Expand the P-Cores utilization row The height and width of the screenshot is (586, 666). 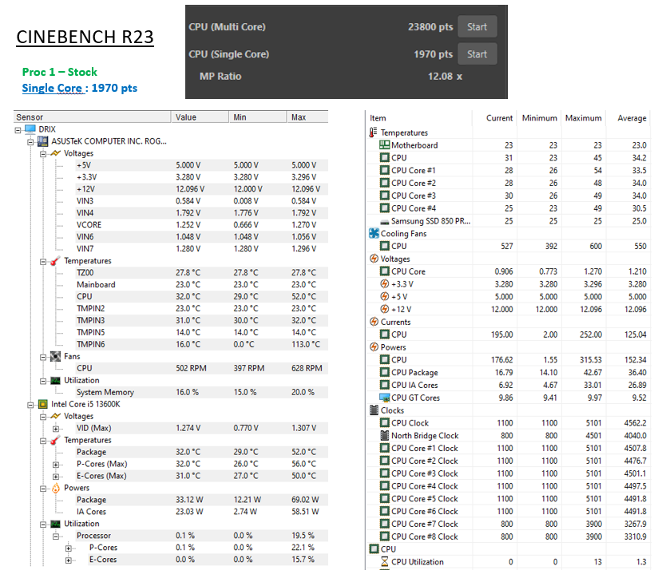[x=69, y=548]
